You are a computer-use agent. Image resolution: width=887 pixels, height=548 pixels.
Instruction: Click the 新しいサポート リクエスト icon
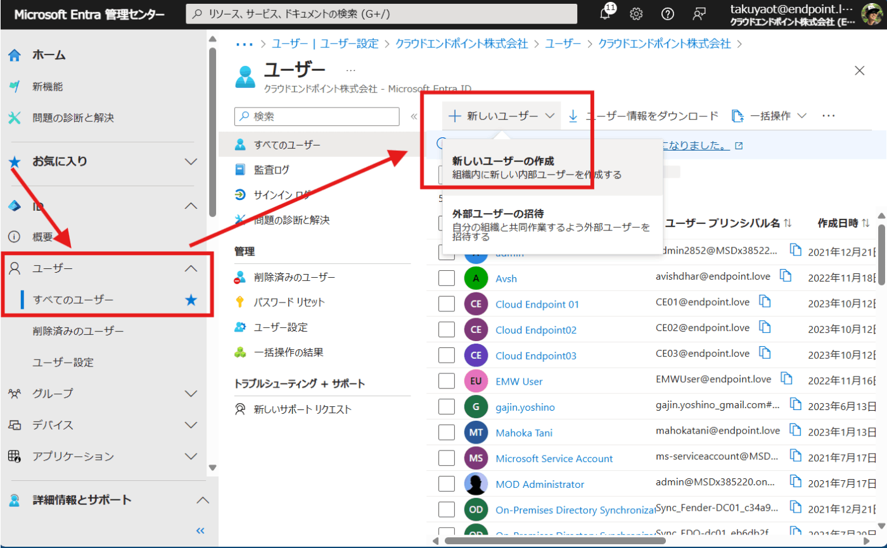click(x=240, y=409)
